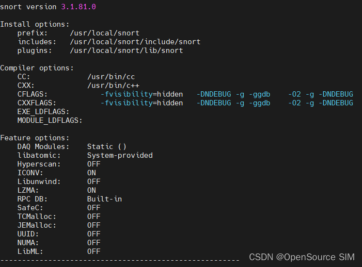The width and height of the screenshot is (362, 267).
Task: Click the EXE_LDFLAGS: label
Action: (x=43, y=112)
